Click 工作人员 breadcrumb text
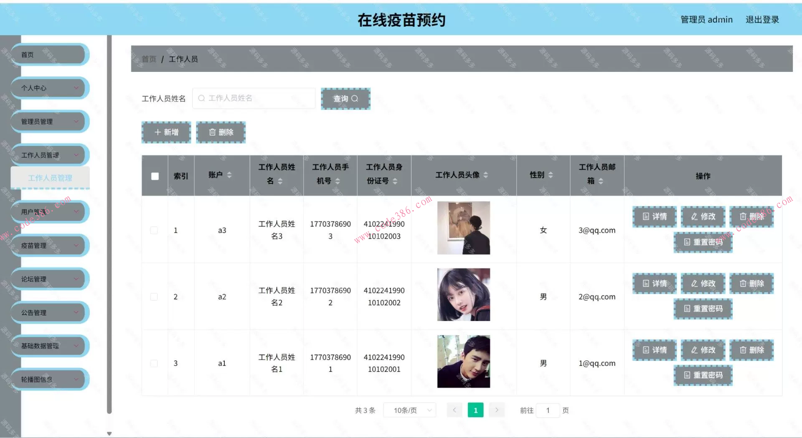This screenshot has width=802, height=438. click(183, 59)
